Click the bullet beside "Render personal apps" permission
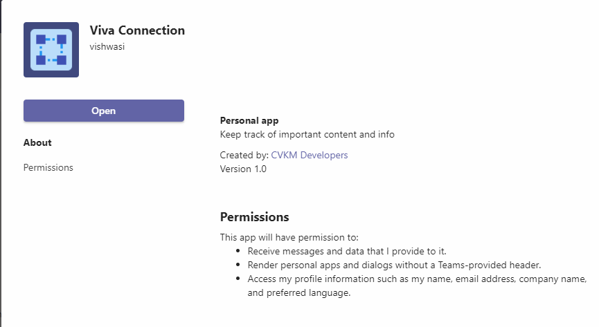This screenshot has width=599, height=327. (239, 265)
